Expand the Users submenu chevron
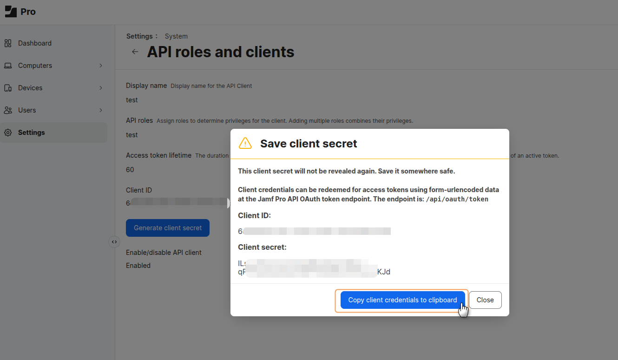618x360 pixels. (101, 110)
